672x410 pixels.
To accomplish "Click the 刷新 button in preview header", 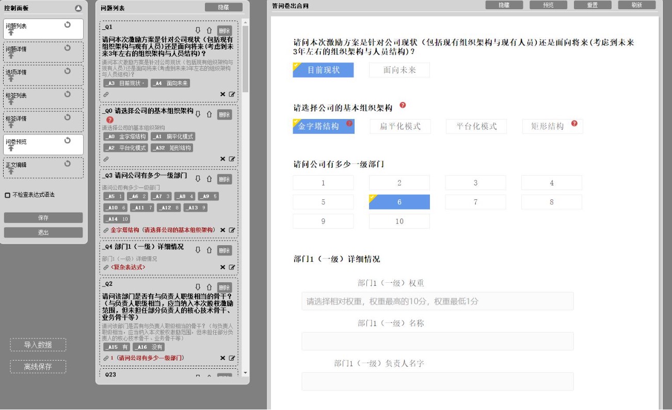I will click(637, 5).
